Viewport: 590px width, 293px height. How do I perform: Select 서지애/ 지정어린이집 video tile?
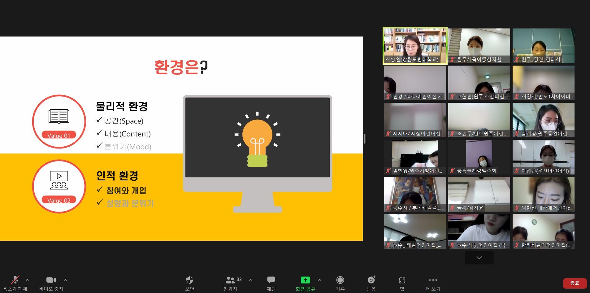(415, 120)
